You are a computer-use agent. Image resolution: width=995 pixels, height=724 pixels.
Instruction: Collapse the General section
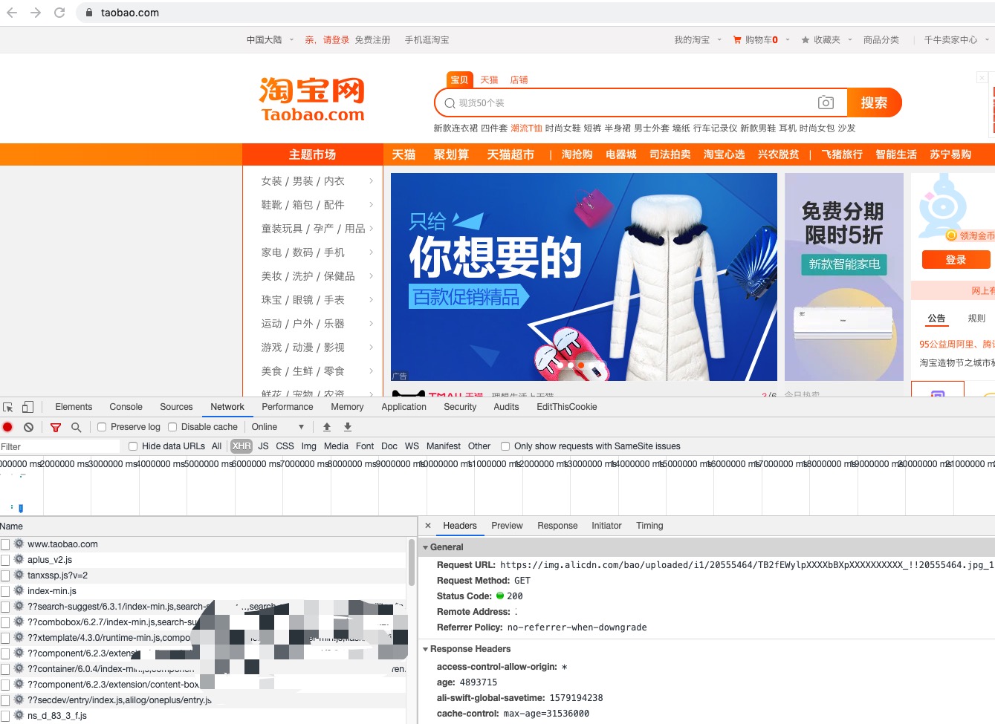click(x=426, y=547)
